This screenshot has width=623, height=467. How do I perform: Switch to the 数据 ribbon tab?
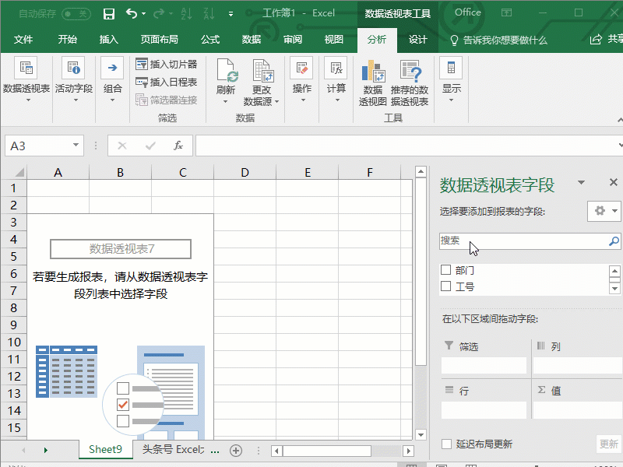coord(251,40)
